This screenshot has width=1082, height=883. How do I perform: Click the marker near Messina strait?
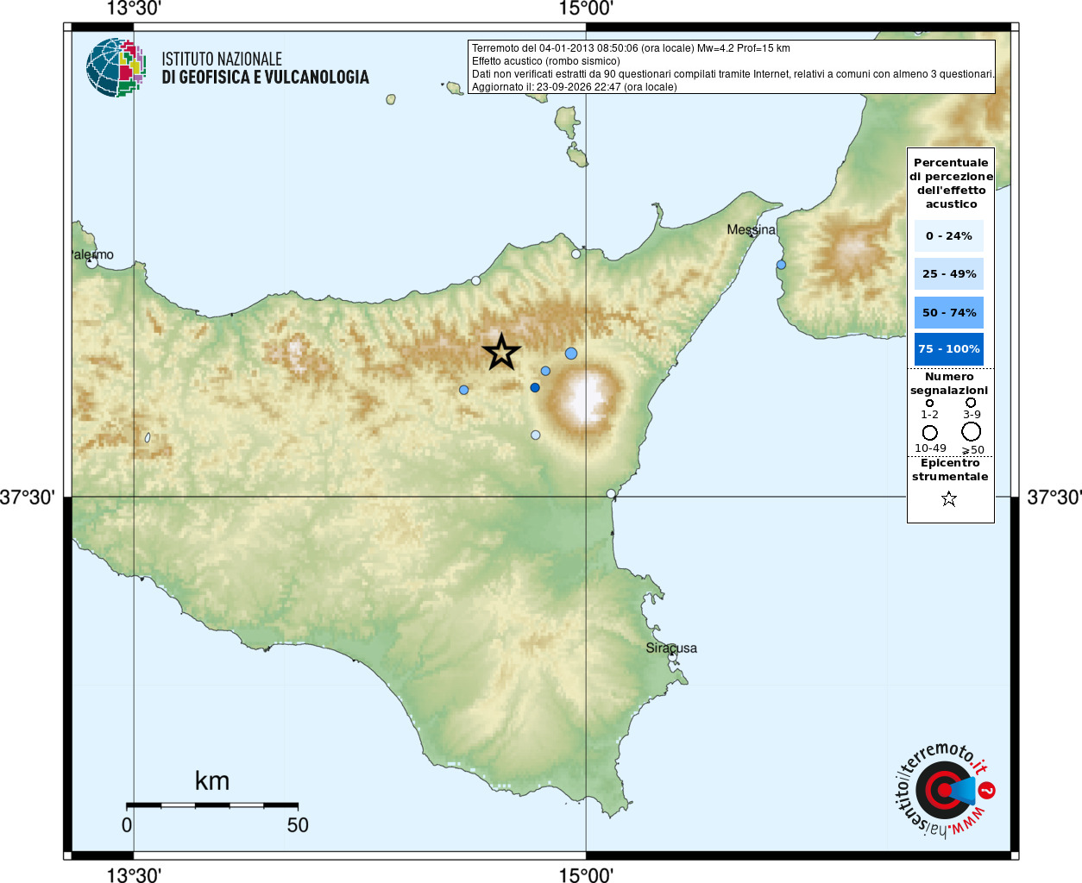coord(781,265)
